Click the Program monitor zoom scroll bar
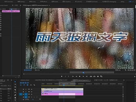The height and width of the screenshot is (102, 136). pyautogui.click(x=80, y=74)
